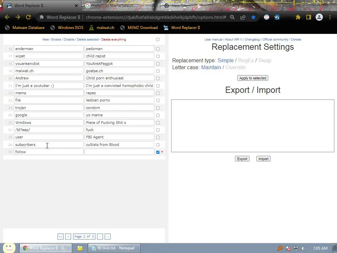Click the browser forward arrow
Viewport: 337px width, 253px height.
pos(18,17)
